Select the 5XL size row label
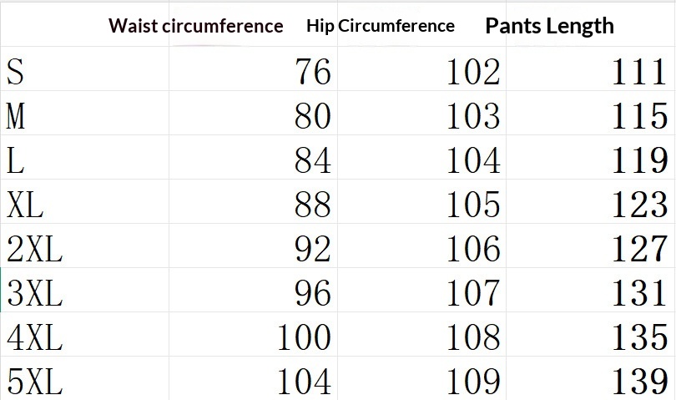 35,382
